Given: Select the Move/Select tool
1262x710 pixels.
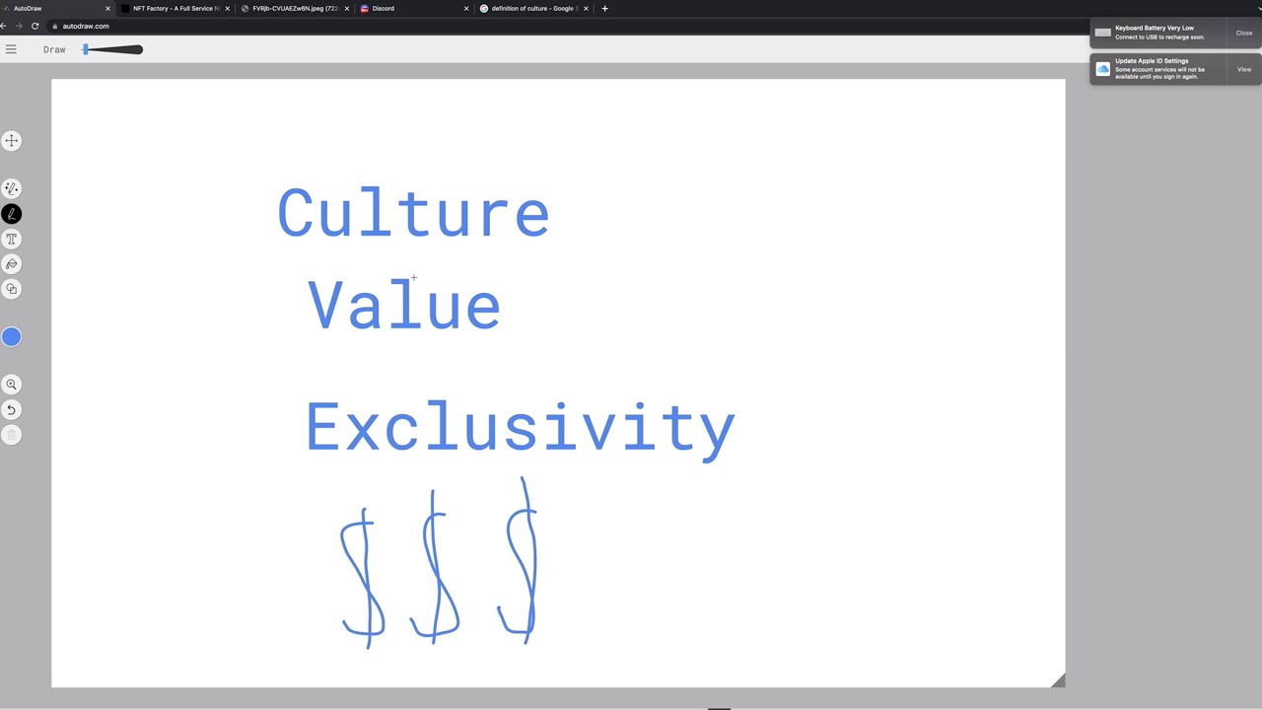Looking at the screenshot, I should tap(12, 141).
